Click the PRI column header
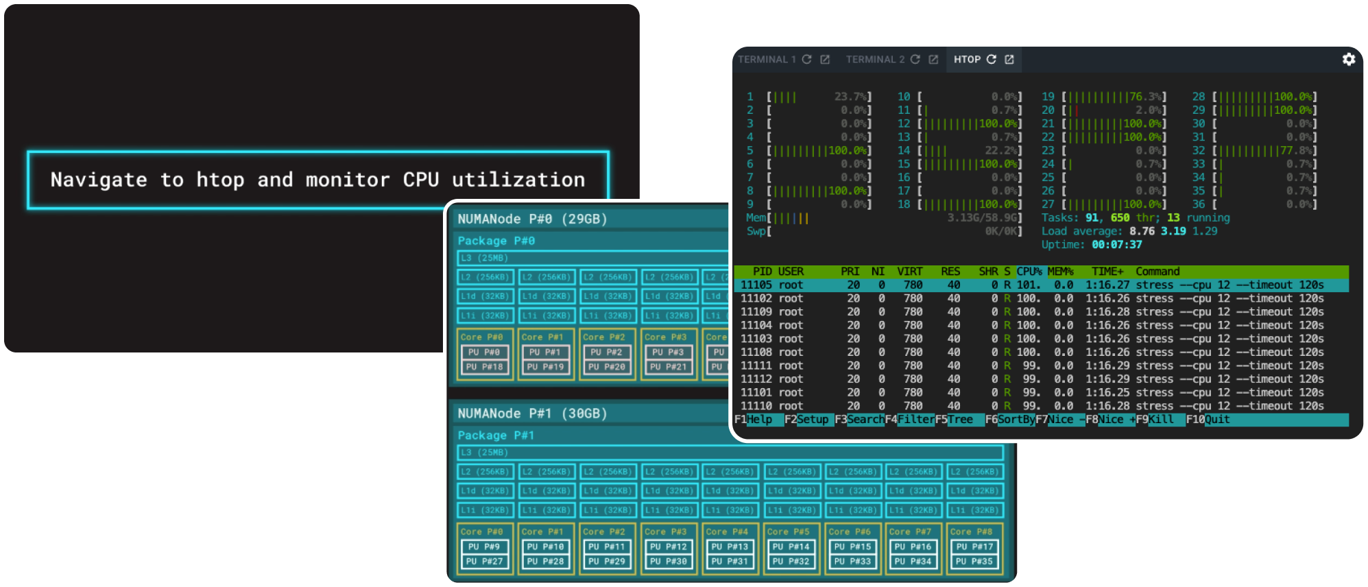This screenshot has height=587, width=1368. pyautogui.click(x=850, y=272)
